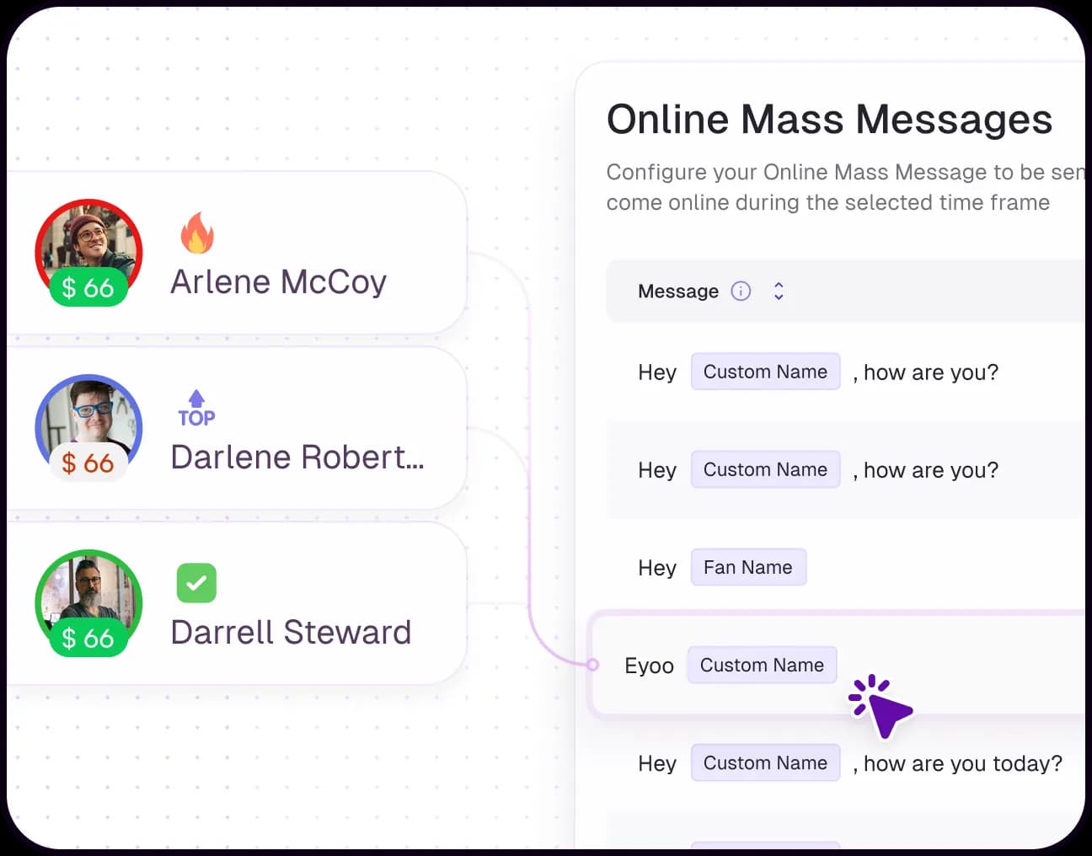Click the Online Mass Messages heading
Image resolution: width=1092 pixels, height=856 pixels.
click(829, 120)
